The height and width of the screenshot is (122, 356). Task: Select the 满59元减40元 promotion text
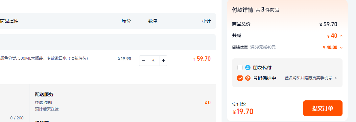point(263,47)
